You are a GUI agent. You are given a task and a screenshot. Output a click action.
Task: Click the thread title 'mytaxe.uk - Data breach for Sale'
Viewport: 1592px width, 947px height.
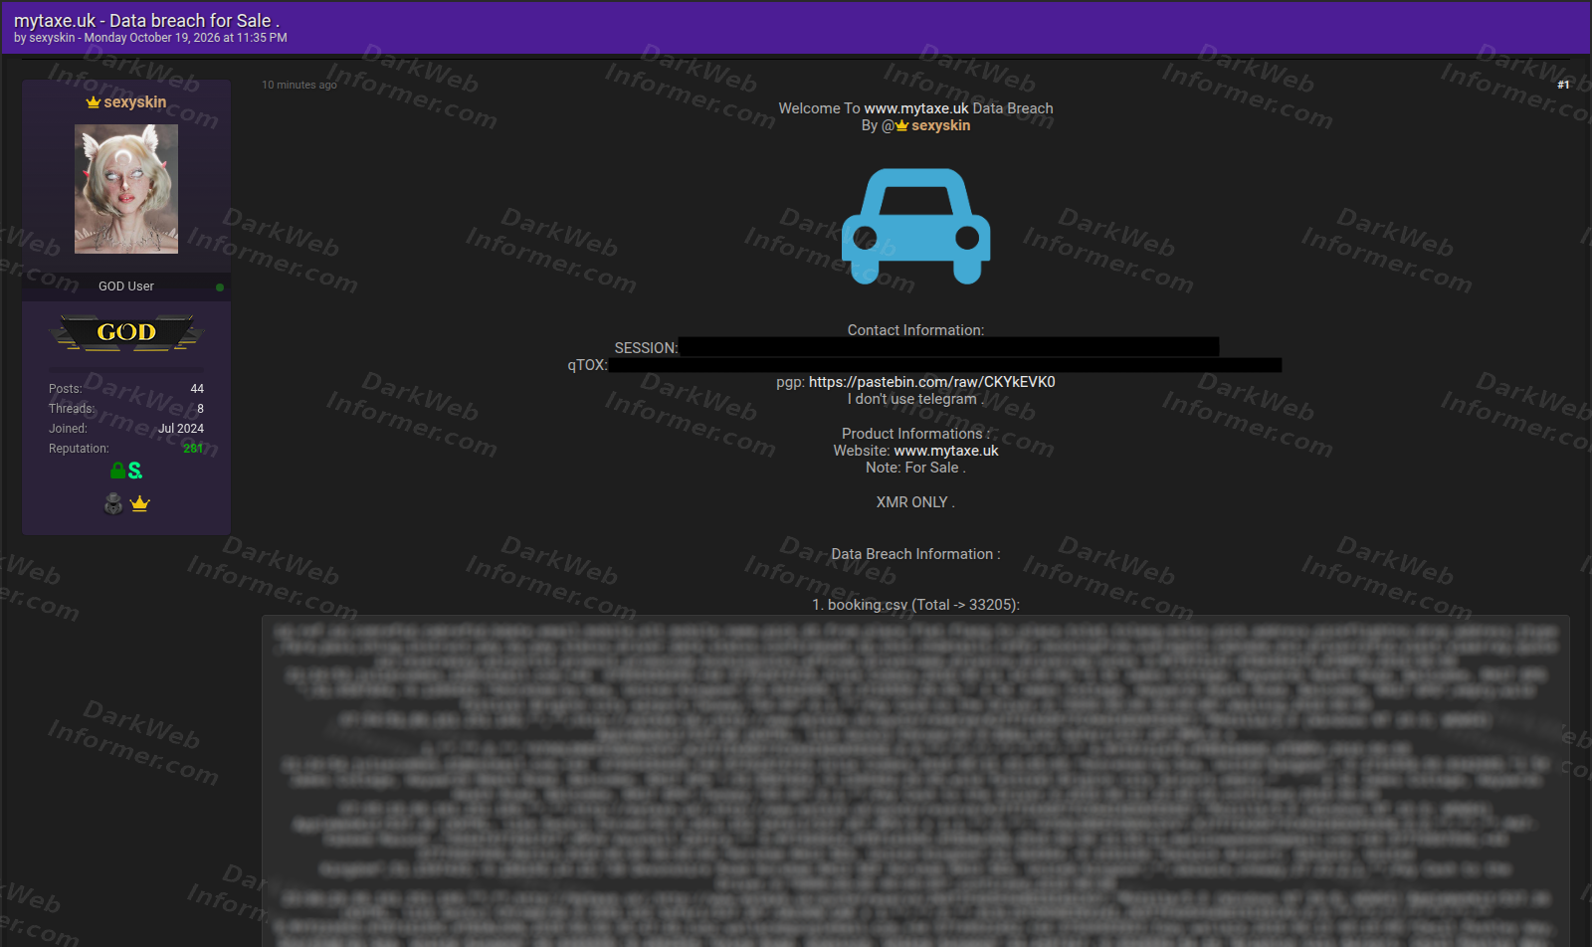(146, 20)
